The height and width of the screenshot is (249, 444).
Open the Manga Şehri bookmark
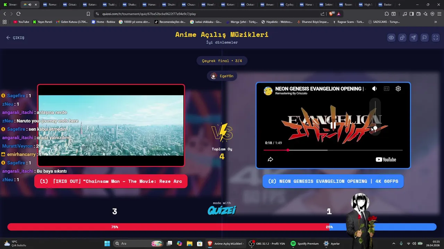click(x=242, y=22)
